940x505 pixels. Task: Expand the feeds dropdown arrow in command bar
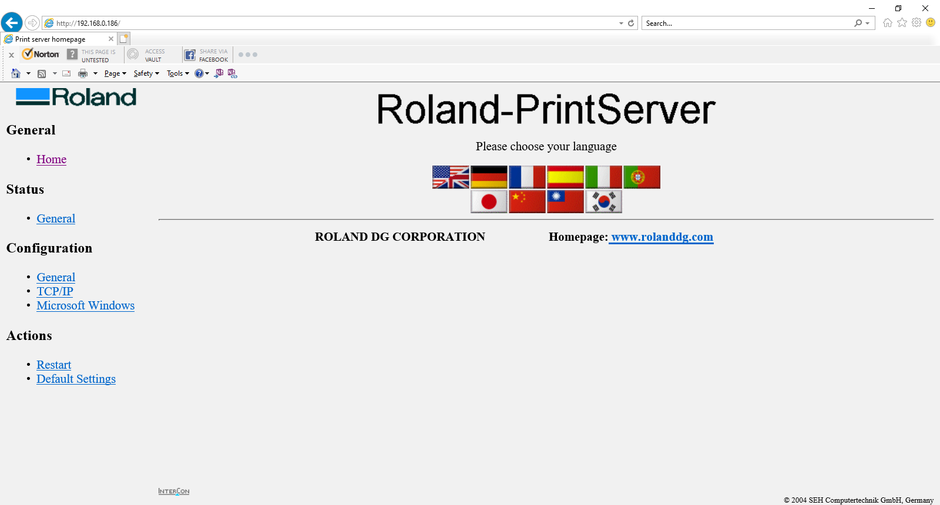55,73
